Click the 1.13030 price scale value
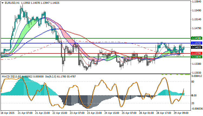The width and height of the screenshot is (203, 116). tap(197, 73)
